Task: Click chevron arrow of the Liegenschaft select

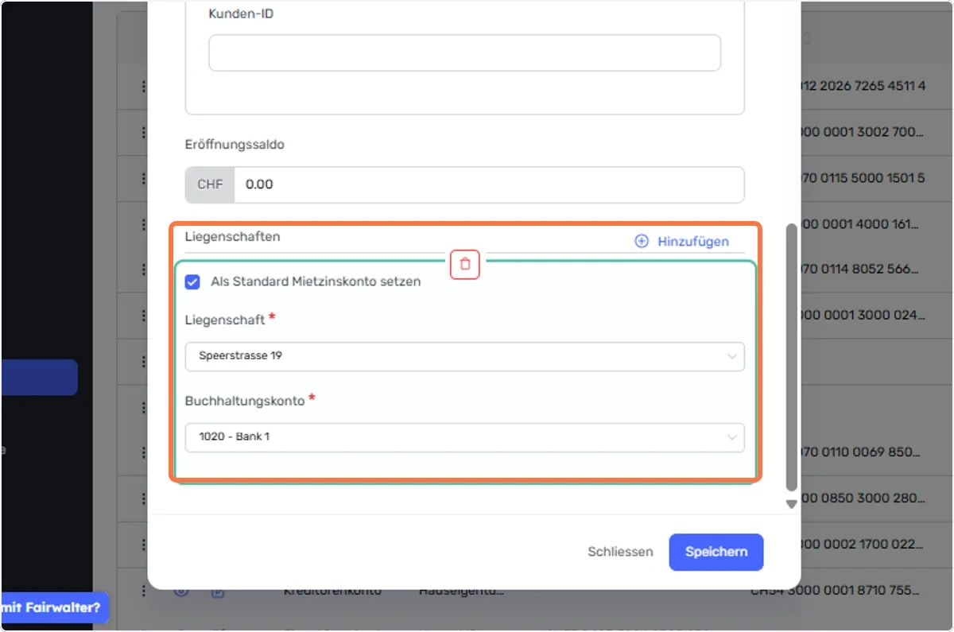Action: click(732, 357)
